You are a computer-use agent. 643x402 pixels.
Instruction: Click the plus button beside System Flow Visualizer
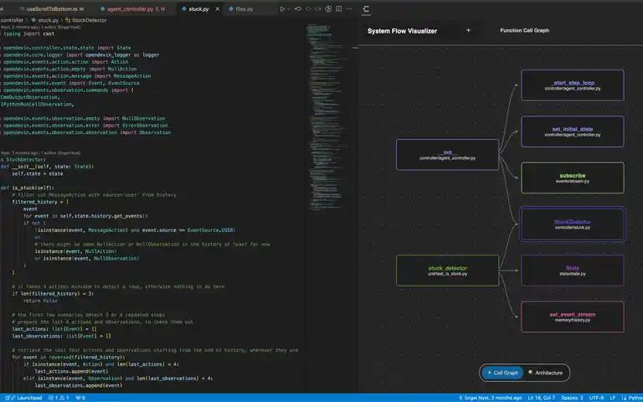468,30
